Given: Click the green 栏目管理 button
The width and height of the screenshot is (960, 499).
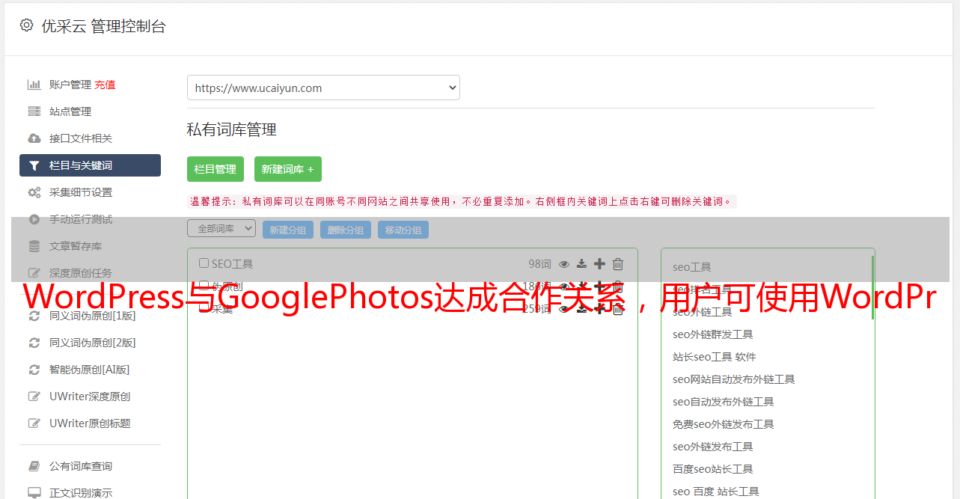Looking at the screenshot, I should (x=215, y=169).
